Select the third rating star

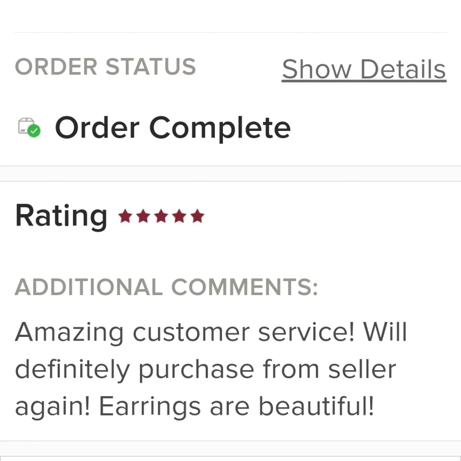162,216
